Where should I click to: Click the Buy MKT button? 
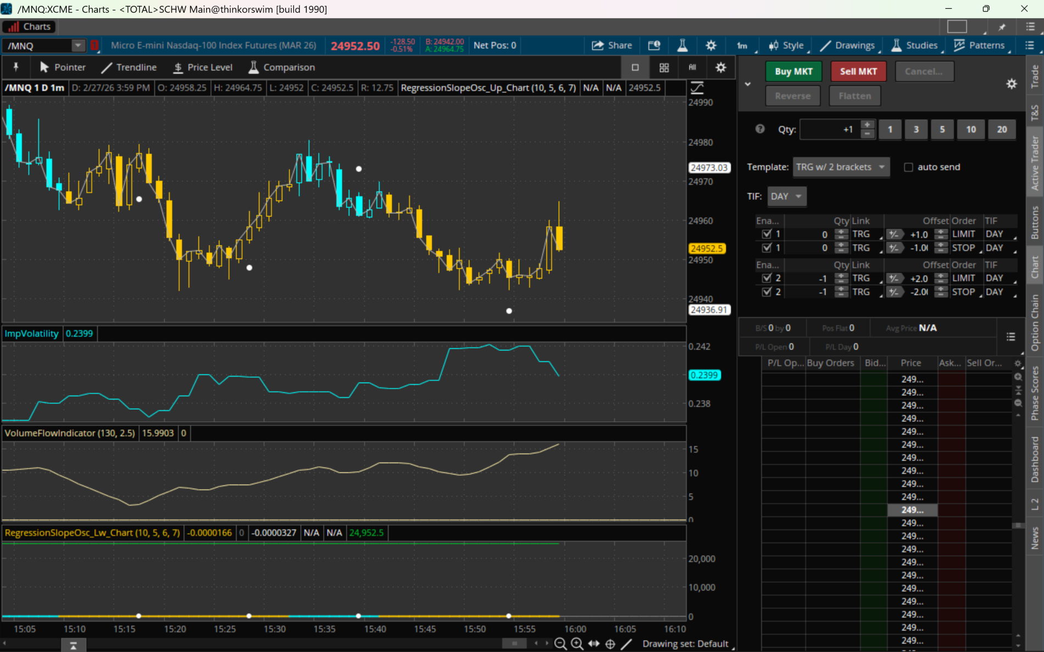click(x=793, y=71)
